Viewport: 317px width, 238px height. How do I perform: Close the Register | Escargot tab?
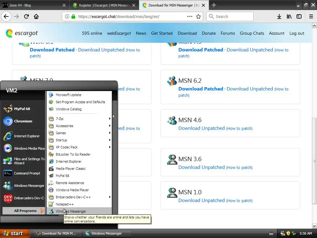tap(134, 5)
